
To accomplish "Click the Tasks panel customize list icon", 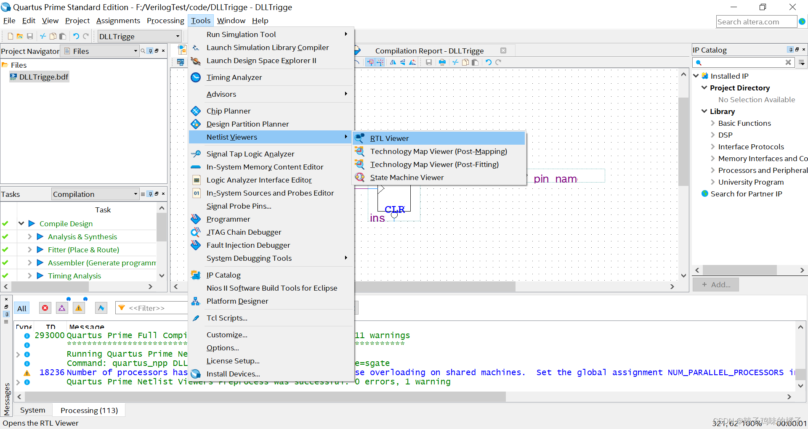I will click(x=143, y=194).
